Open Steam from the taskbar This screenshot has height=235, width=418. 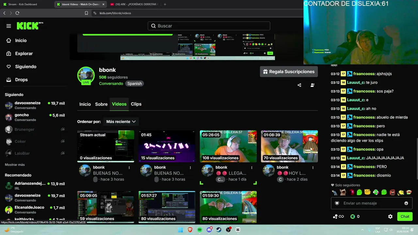click(x=219, y=230)
